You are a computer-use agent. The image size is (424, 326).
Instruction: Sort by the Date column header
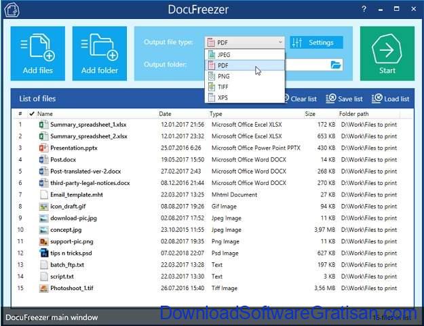[165, 114]
